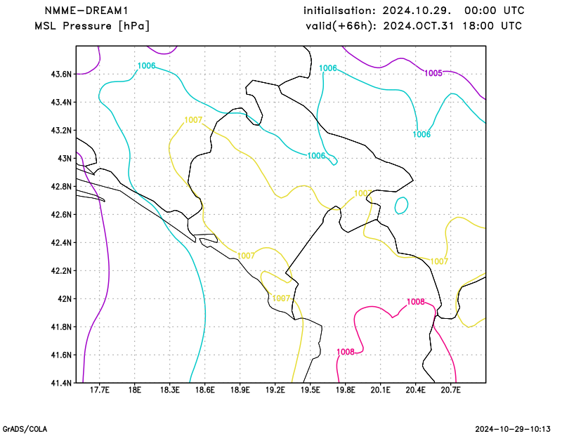Click the 18.9E longitude label

click(x=240, y=390)
